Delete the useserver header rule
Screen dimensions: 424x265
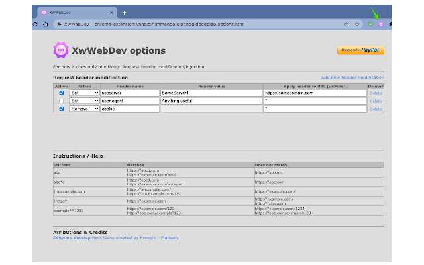(376, 93)
